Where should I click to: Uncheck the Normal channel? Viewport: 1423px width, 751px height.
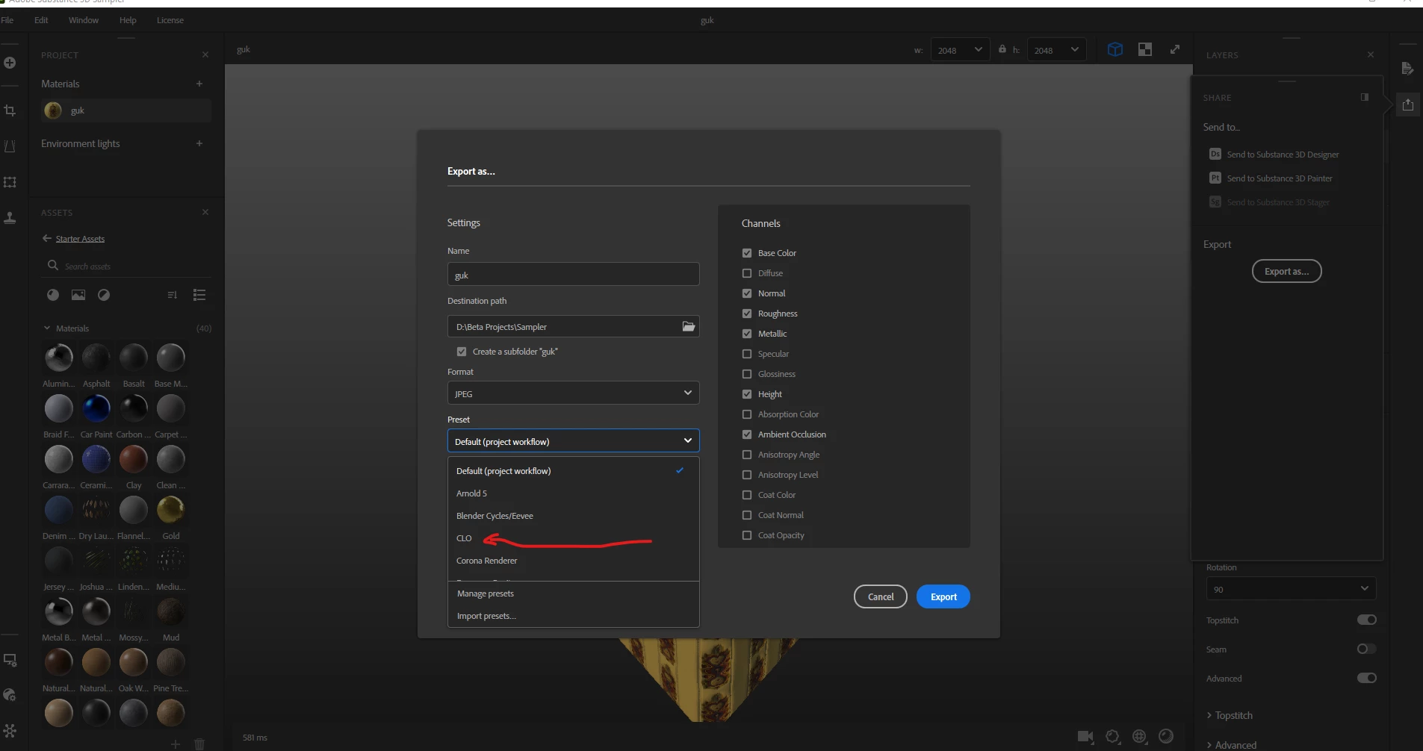pos(747,293)
